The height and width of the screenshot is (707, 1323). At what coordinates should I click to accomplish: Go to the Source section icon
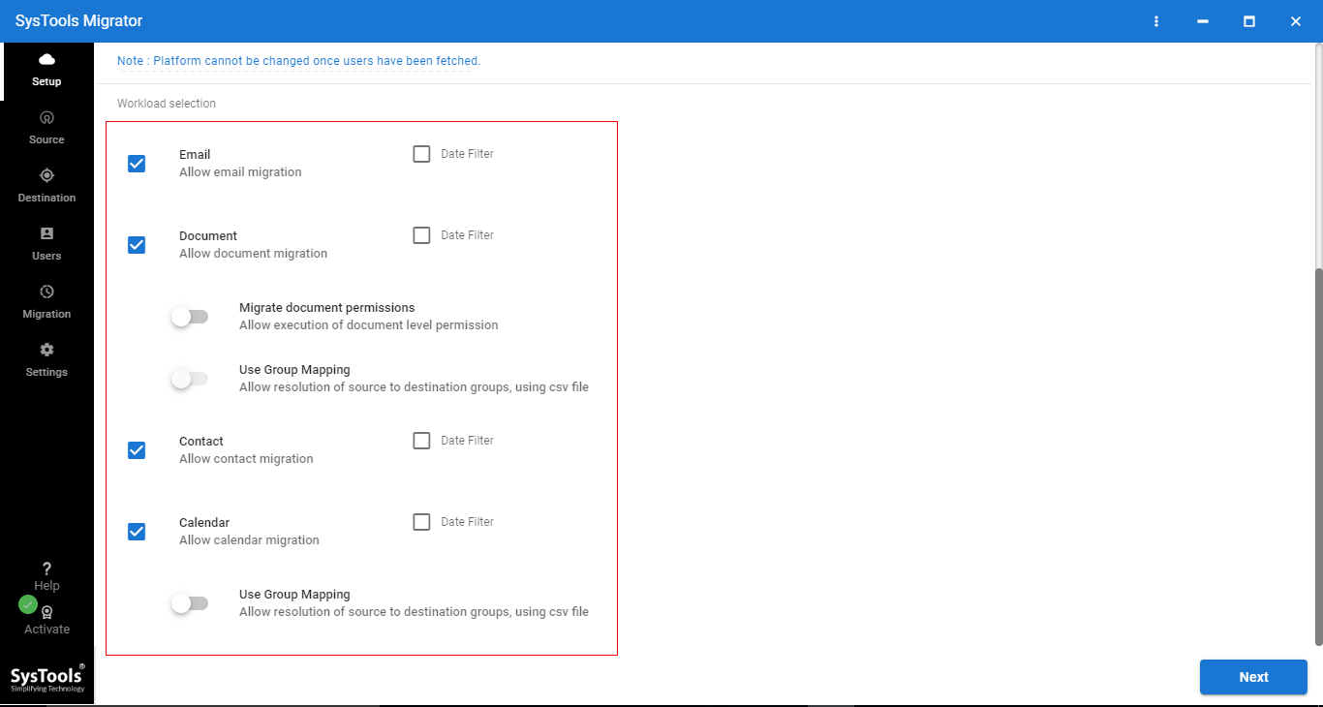coord(46,118)
